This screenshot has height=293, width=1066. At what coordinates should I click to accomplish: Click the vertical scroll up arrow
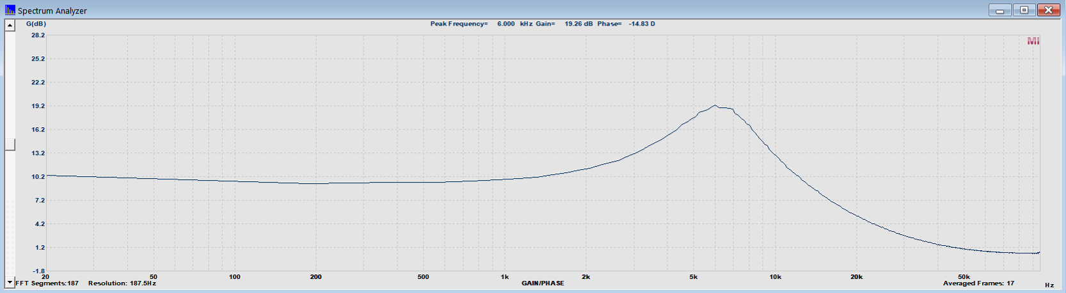[10, 26]
